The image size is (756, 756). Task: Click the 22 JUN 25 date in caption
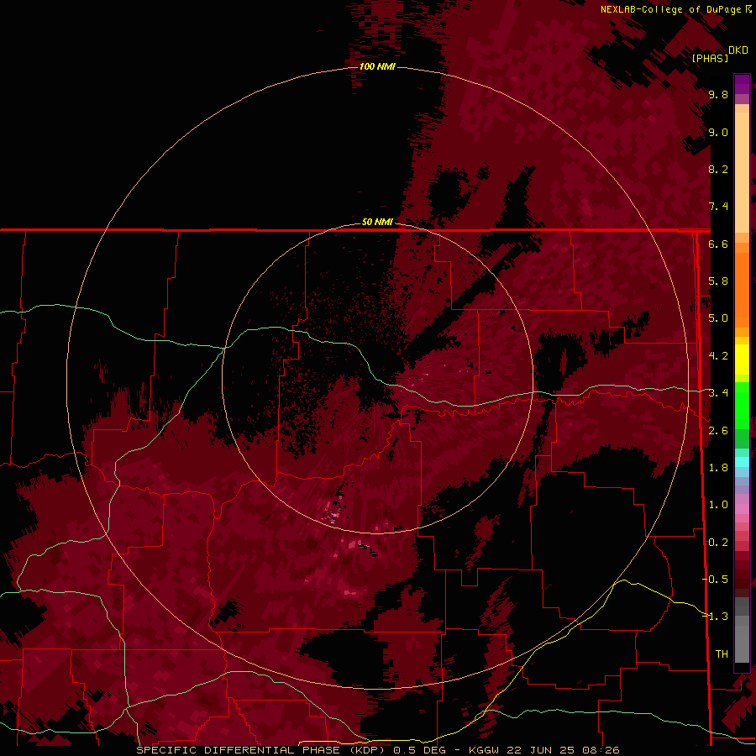tap(539, 750)
